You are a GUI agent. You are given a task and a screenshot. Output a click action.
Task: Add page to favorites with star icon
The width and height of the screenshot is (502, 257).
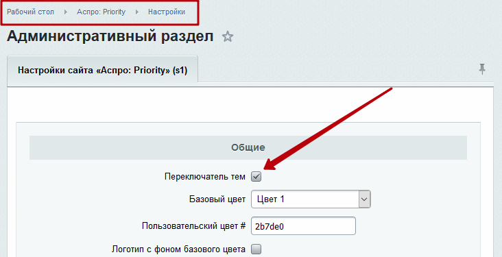point(228,37)
